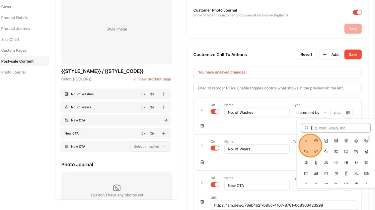The height and width of the screenshot is (210, 375).
Task: Click the URL input with the jam.dev link
Action: (284, 205)
